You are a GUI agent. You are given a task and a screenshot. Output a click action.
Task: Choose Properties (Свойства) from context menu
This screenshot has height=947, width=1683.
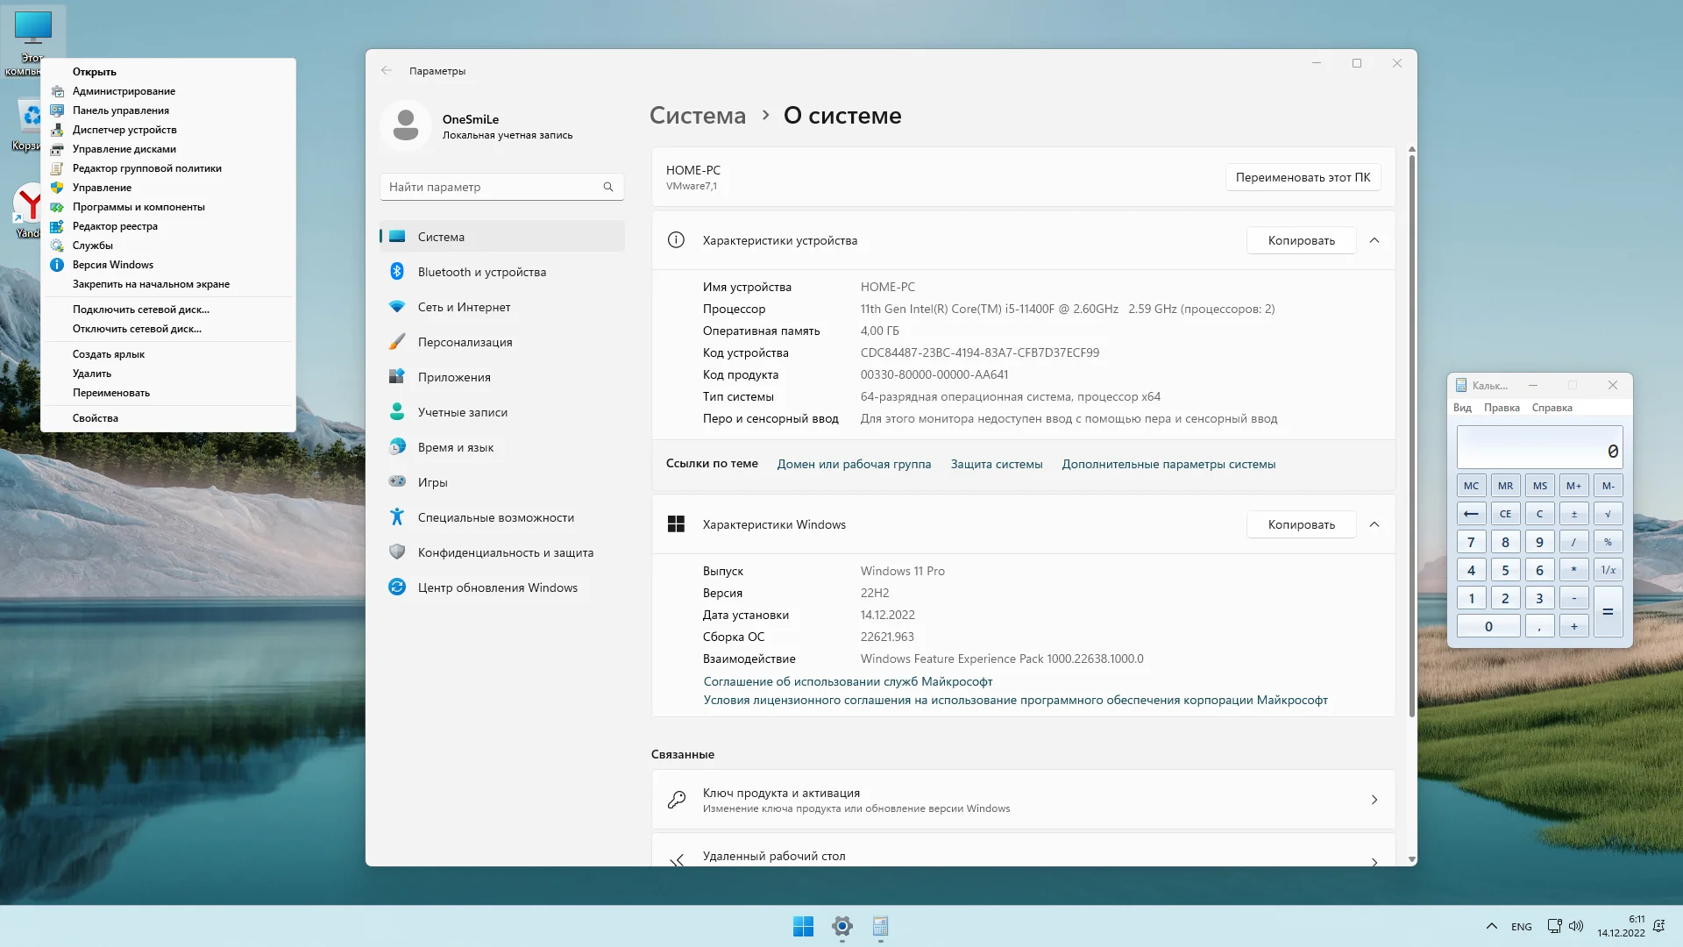(96, 418)
